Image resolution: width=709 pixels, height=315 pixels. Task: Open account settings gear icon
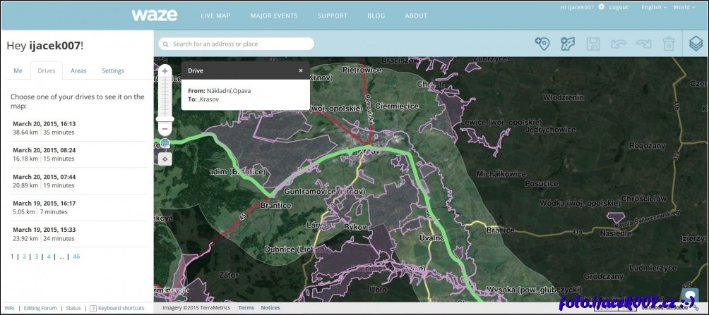[602, 7]
